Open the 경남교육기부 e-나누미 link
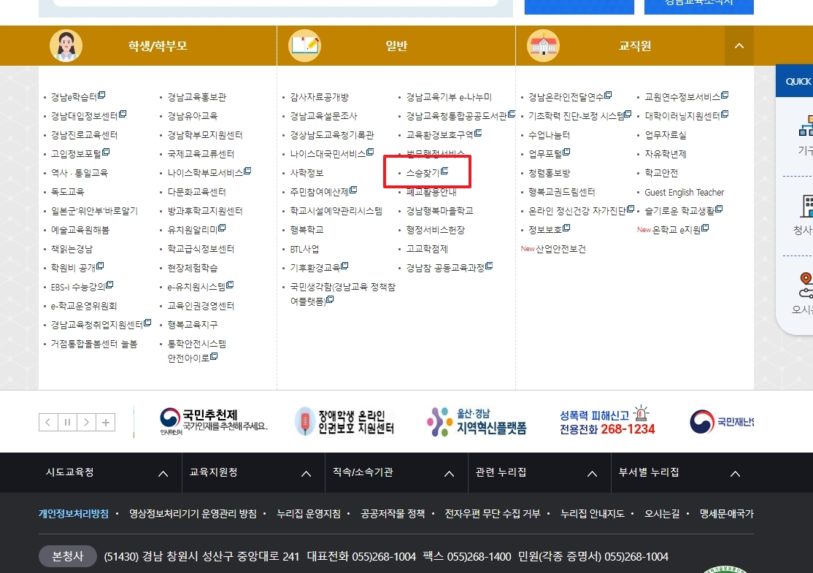Image resolution: width=813 pixels, height=573 pixels. click(449, 97)
